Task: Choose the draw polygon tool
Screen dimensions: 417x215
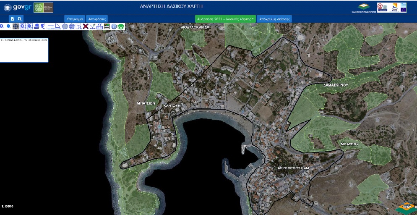Action: click(65, 26)
